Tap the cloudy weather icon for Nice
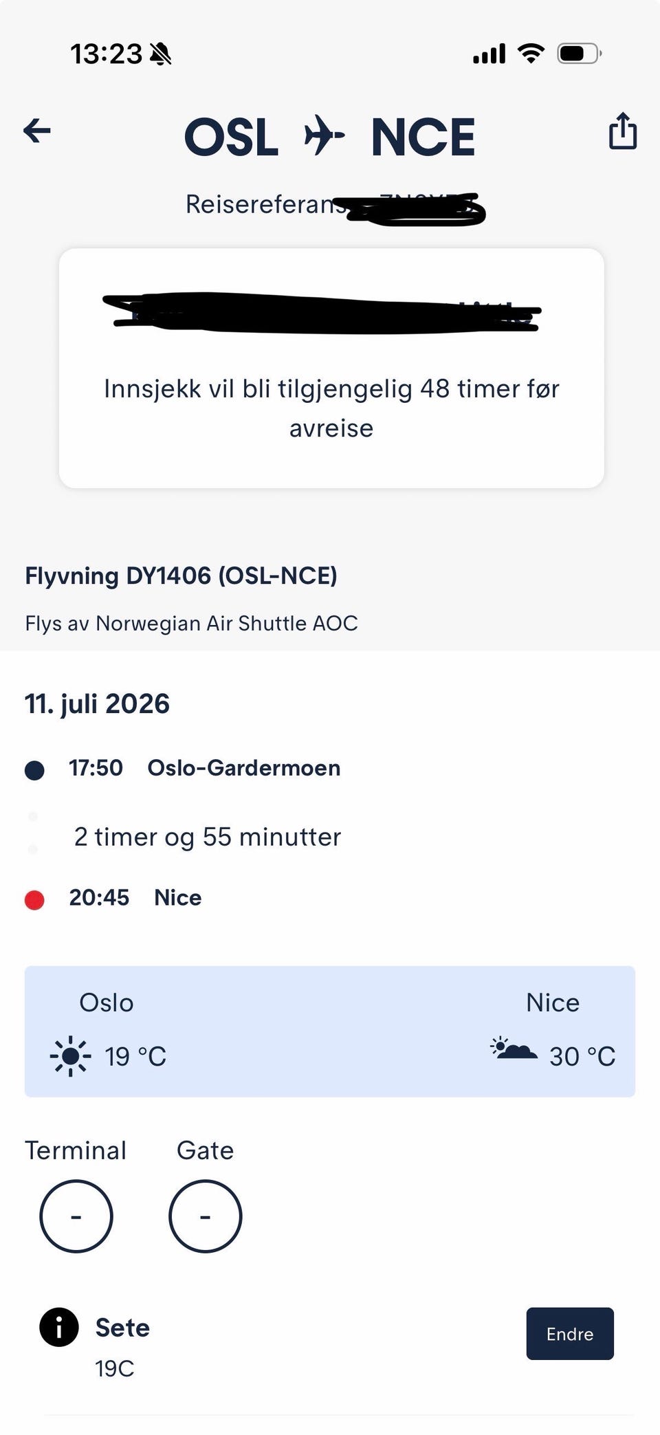The height and width of the screenshot is (1435, 660). pyautogui.click(x=514, y=1049)
